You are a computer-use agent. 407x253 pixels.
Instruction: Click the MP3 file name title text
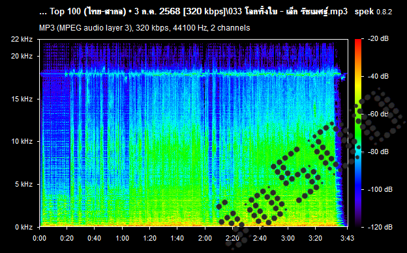[193, 12]
